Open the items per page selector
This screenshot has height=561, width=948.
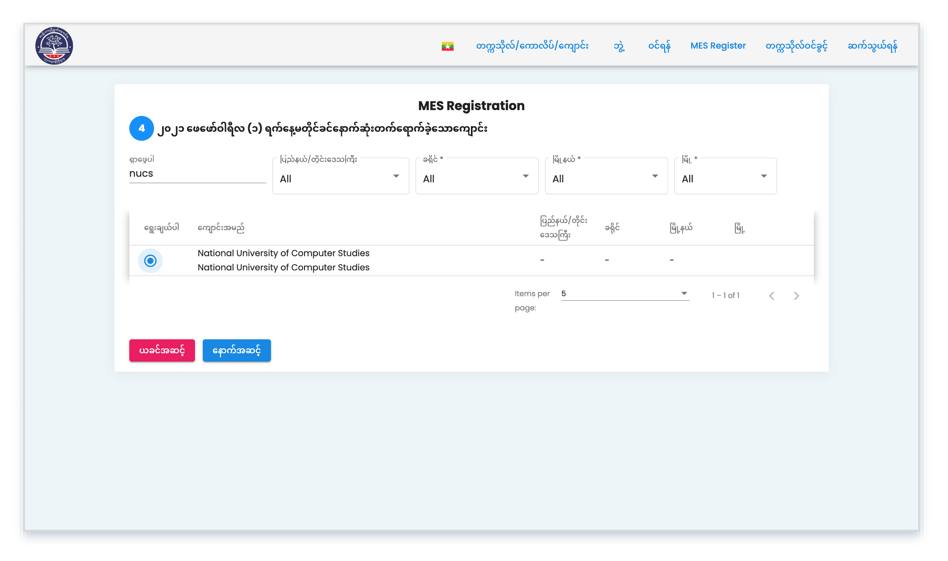pyautogui.click(x=625, y=294)
